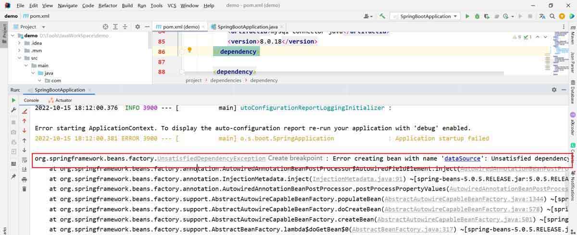Select opened file in Project panel (crosshair)
The image size is (577, 235).
(x=105, y=27)
